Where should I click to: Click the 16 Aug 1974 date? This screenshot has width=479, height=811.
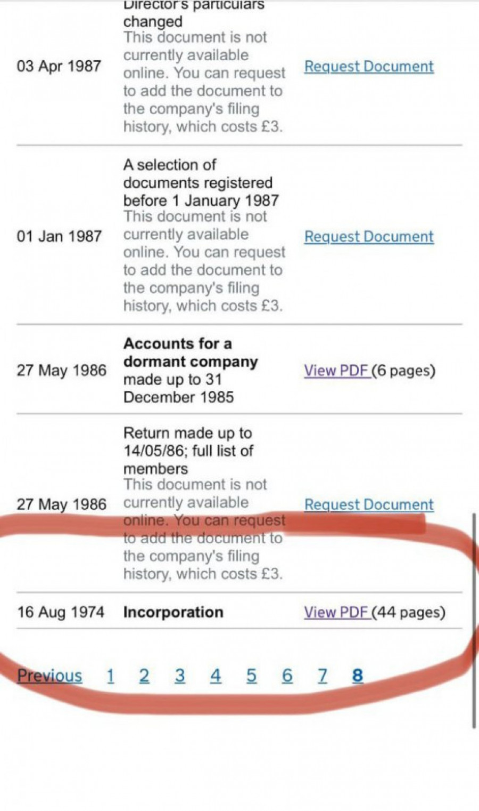[x=61, y=612]
